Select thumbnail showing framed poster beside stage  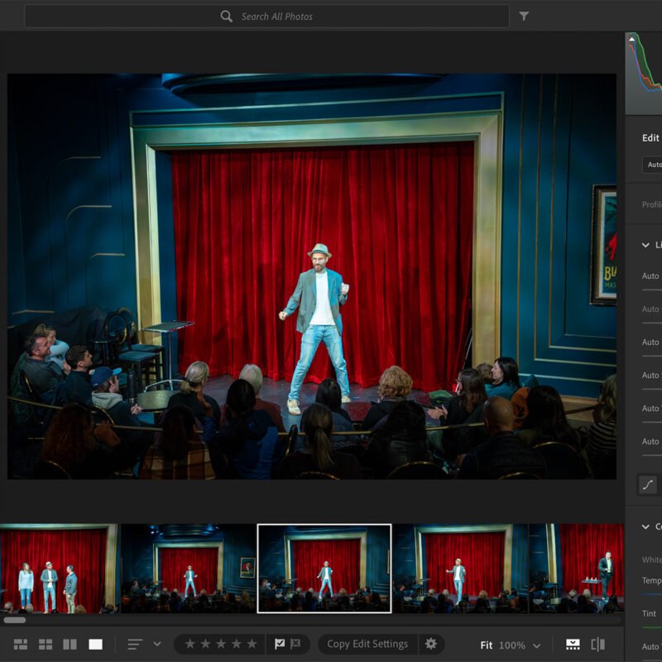(189, 568)
